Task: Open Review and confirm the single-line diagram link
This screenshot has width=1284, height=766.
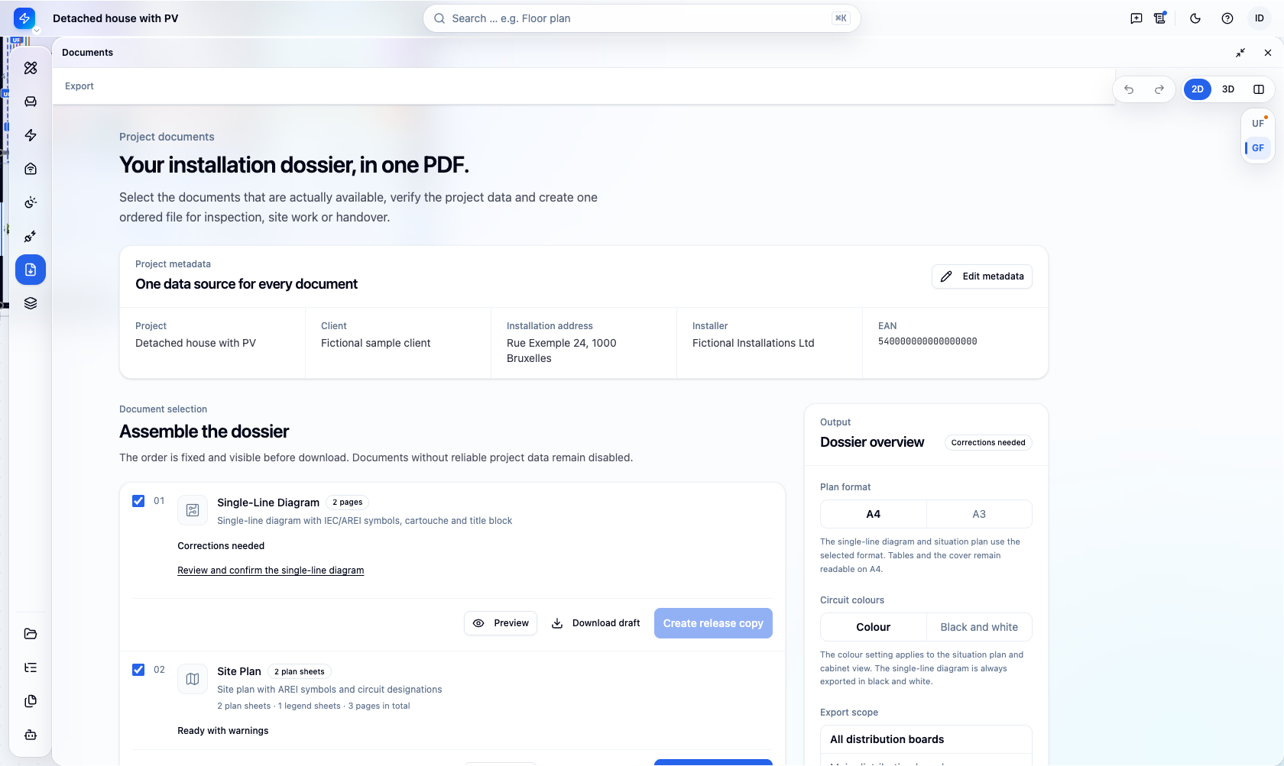Action: 271,570
